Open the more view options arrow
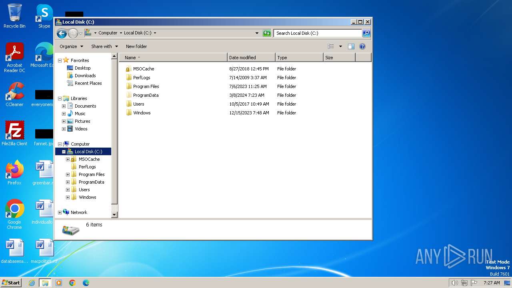The image size is (512, 288). point(340,46)
